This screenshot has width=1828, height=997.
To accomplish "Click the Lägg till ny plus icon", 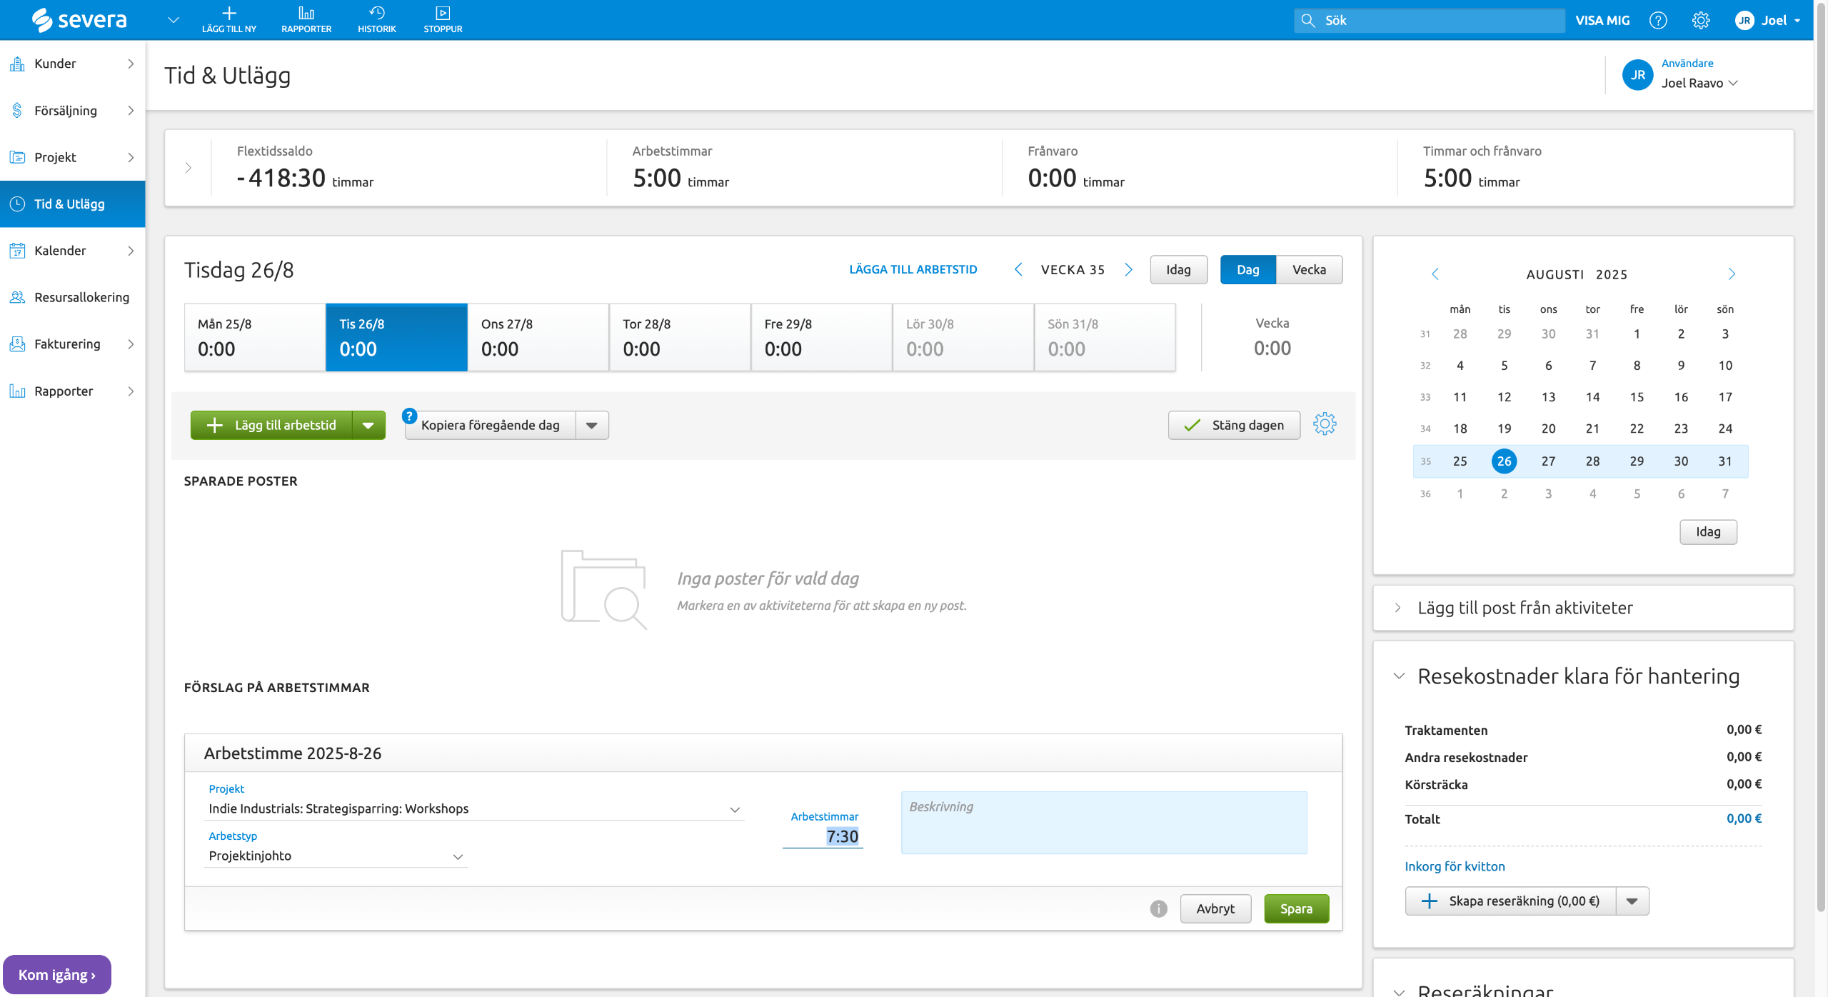I will [228, 14].
